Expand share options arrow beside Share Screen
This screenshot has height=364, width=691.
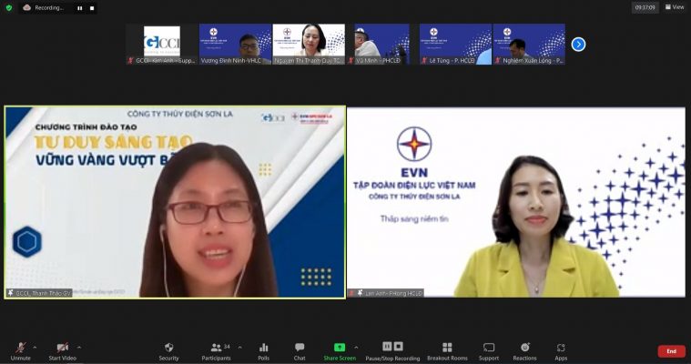point(356,347)
